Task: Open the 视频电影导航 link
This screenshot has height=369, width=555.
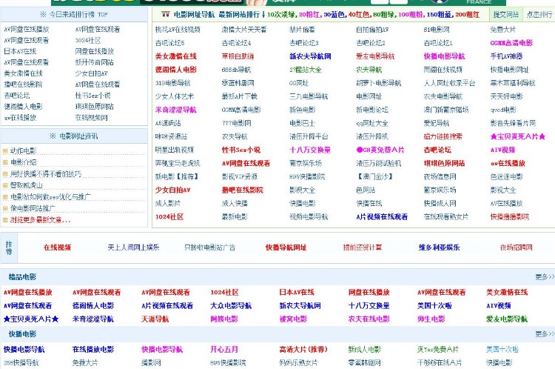Action: (309, 216)
